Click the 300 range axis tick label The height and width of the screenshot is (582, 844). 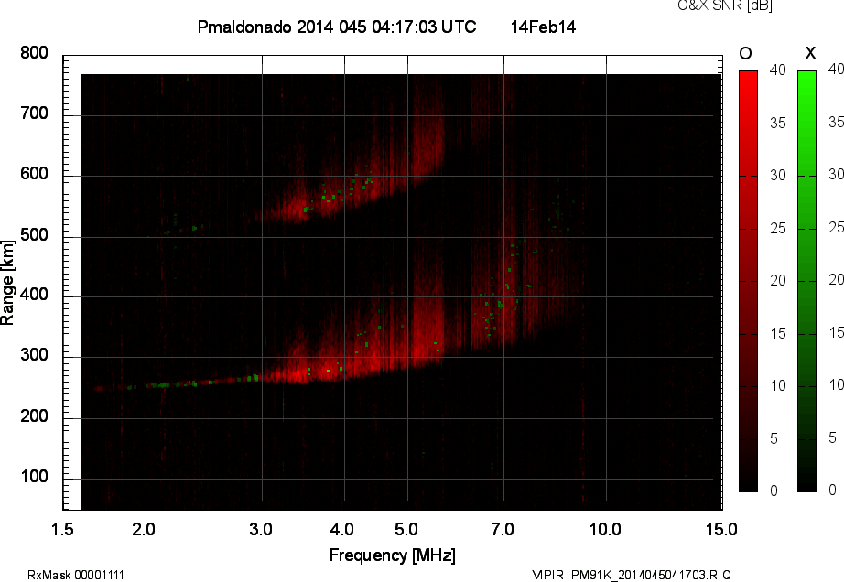34,355
